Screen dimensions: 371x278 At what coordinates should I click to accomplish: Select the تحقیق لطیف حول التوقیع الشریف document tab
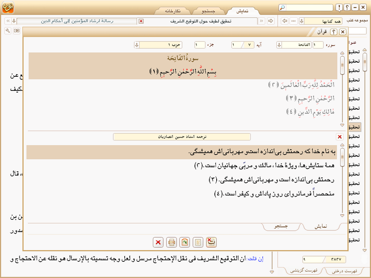tap(201, 21)
